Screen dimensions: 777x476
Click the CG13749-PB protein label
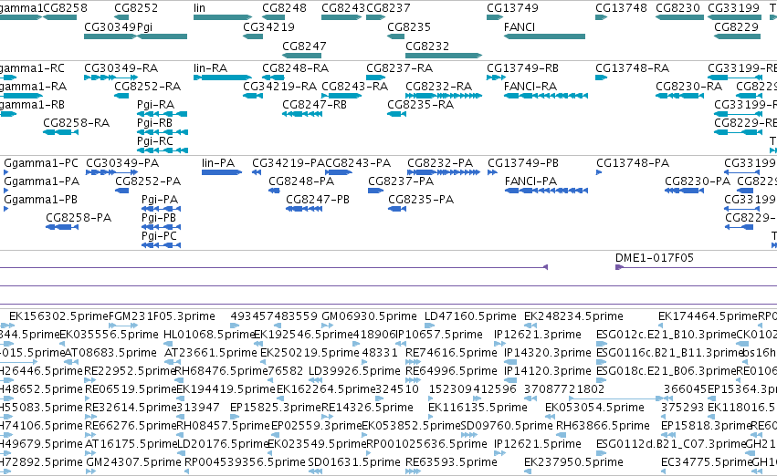(x=523, y=163)
